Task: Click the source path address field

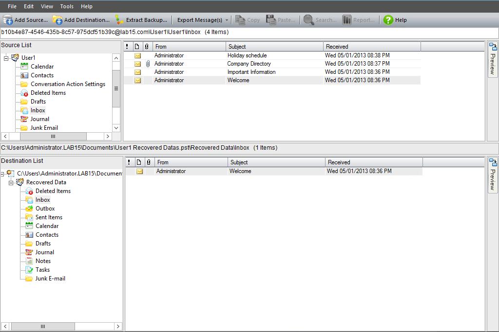Action: click(249, 32)
